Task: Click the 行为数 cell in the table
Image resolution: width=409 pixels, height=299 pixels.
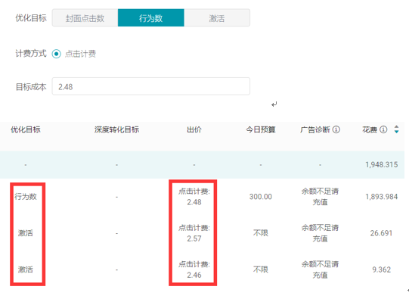Action: 26,196
